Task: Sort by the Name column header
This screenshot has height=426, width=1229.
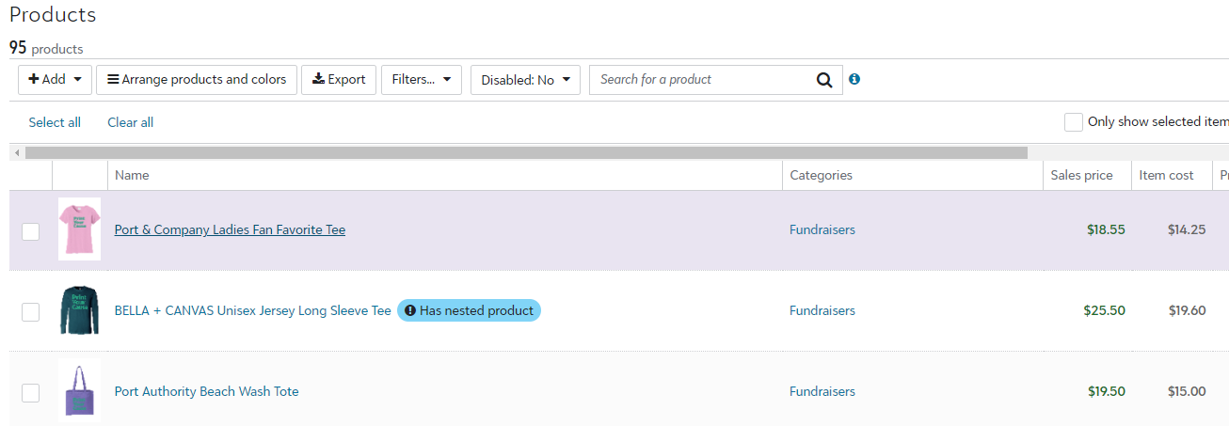Action: tap(132, 175)
